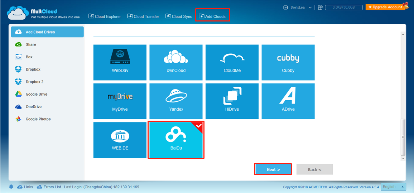414x193 pixels.
Task: Choose the ADrive tile
Action: (x=288, y=101)
